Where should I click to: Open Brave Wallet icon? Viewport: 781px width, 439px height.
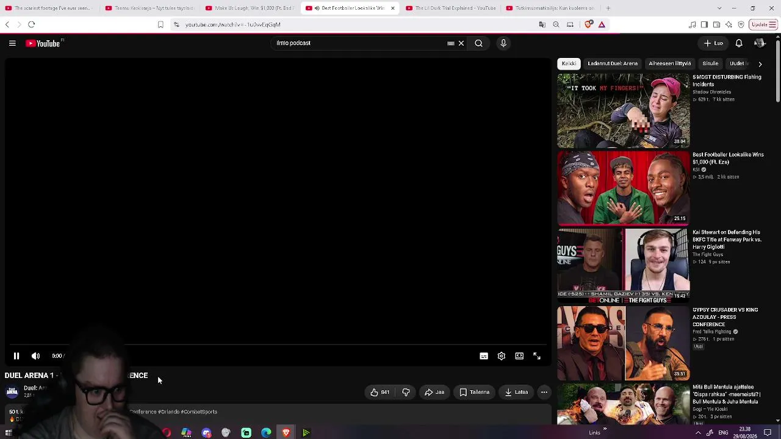tap(716, 24)
